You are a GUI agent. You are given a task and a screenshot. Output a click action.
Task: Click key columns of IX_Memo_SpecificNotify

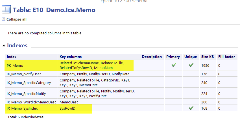pyautogui.click(x=97, y=94)
